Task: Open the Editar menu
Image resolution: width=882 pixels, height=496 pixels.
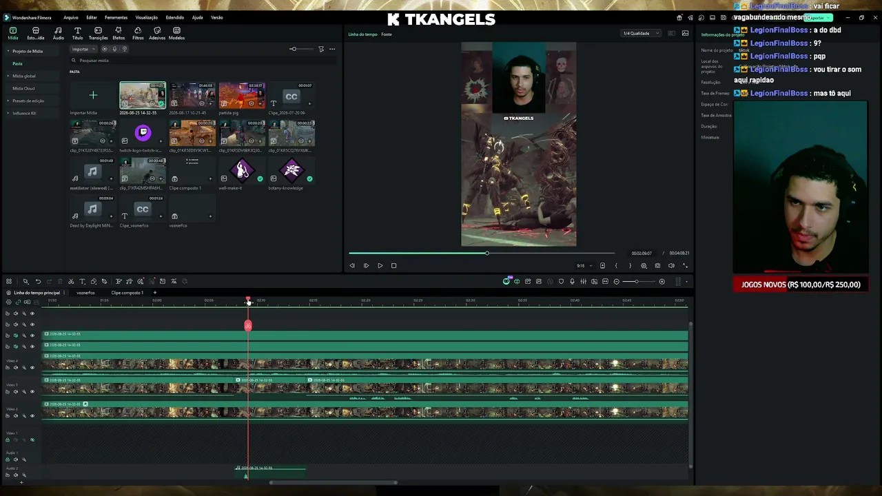Action: tap(92, 17)
